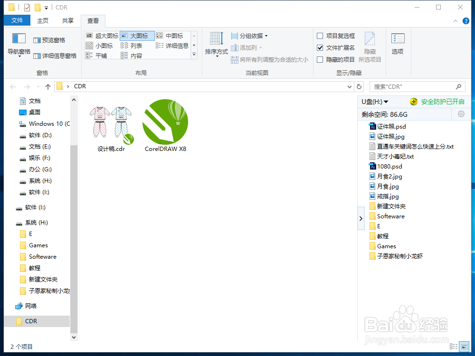The width and height of the screenshot is (475, 356).
Task: Open 证件照.psd in the U盘 panel
Action: [388, 127]
